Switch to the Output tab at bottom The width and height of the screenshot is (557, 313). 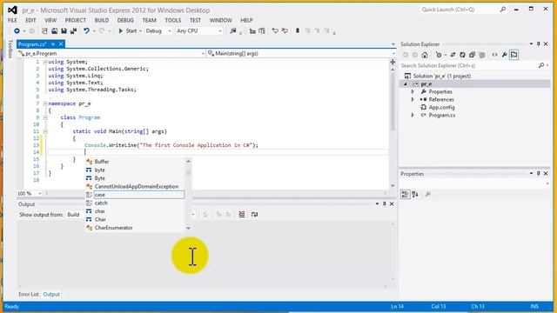coord(51,294)
